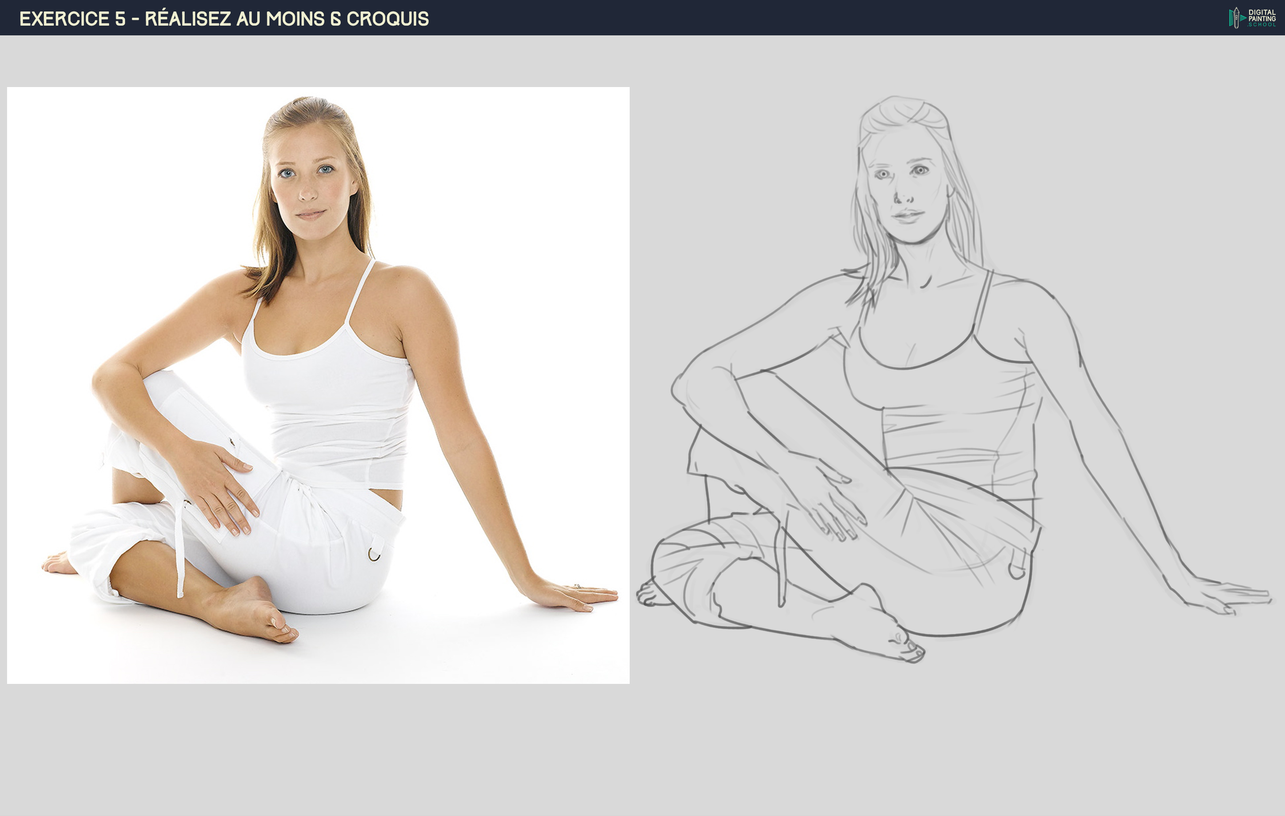Click the sketched ring on the drawn trousers
The height and width of the screenshot is (816, 1285).
tap(1017, 571)
